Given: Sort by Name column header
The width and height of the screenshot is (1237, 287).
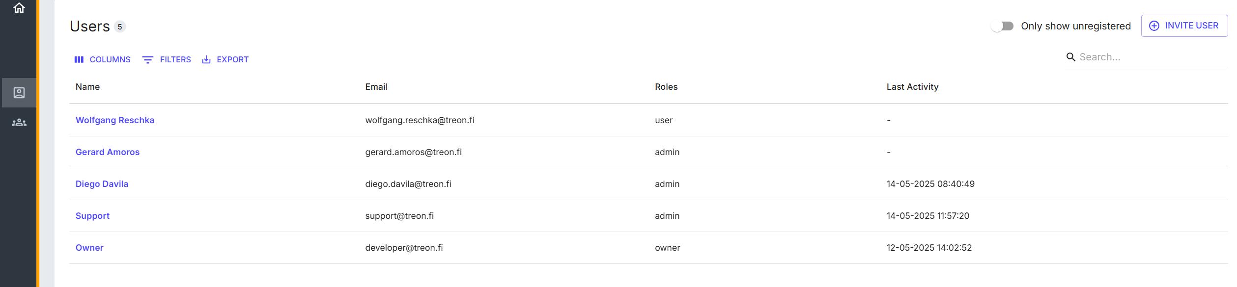Looking at the screenshot, I should coord(87,87).
